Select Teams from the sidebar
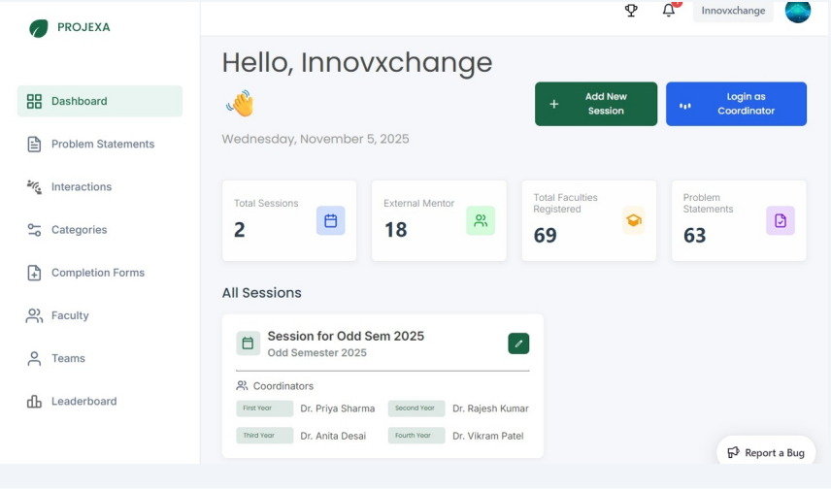831x490 pixels. (x=68, y=358)
